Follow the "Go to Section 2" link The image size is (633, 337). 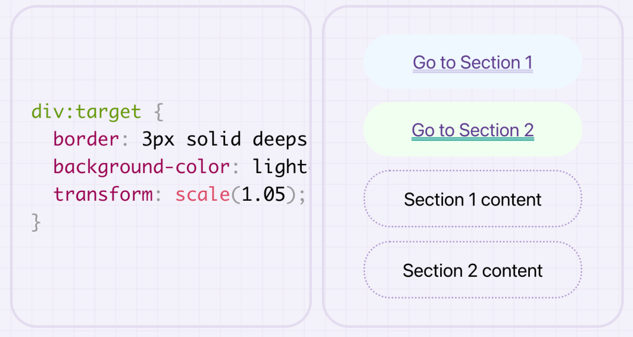click(x=472, y=130)
